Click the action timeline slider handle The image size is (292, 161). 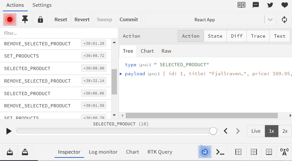tap(213, 131)
